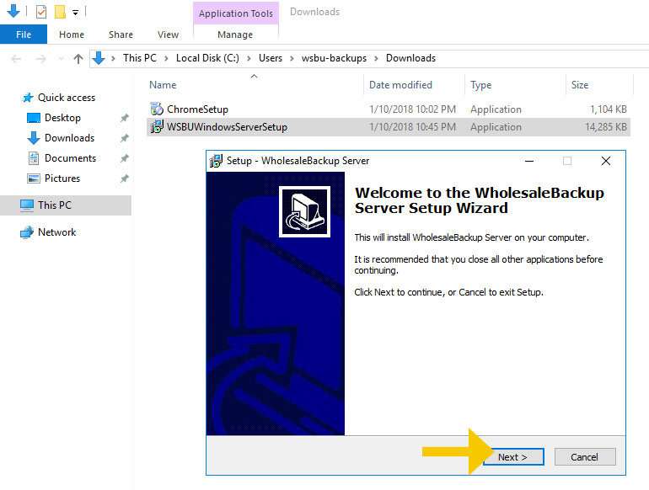
Task: Click the blue Downloads arrow icon in title bar
Action: click(x=13, y=11)
